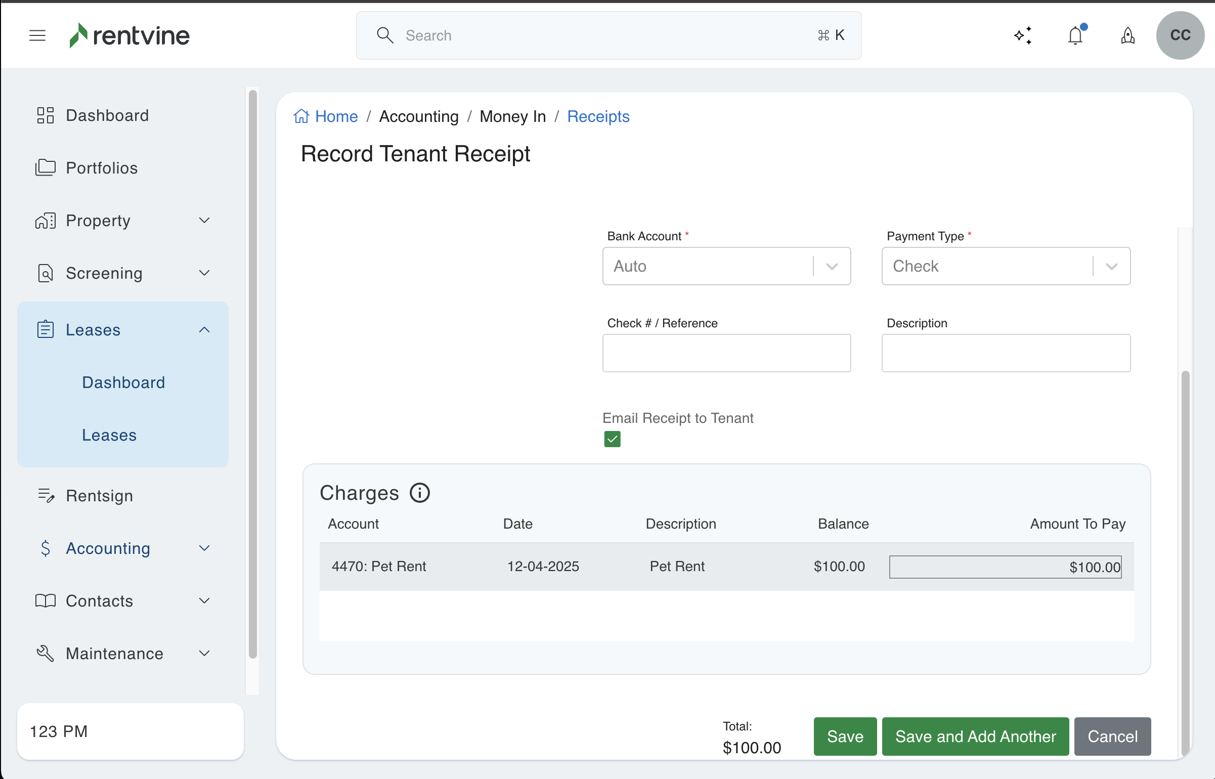This screenshot has width=1215, height=779.
Task: Select Leases submenu item under Leases
Action: click(109, 435)
